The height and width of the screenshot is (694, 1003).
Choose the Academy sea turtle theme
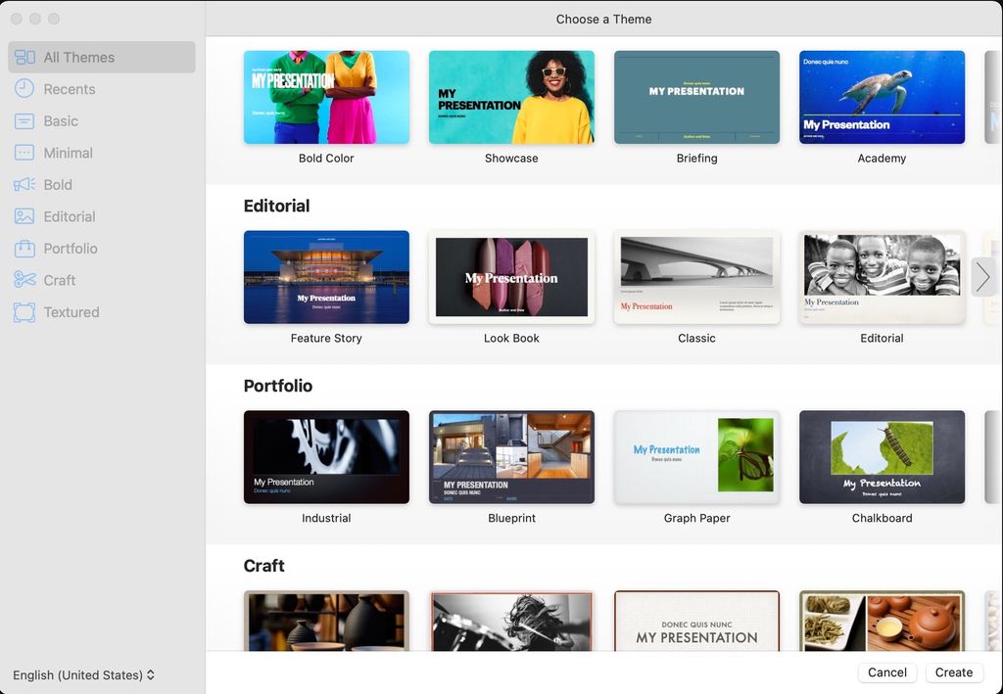[x=882, y=97]
